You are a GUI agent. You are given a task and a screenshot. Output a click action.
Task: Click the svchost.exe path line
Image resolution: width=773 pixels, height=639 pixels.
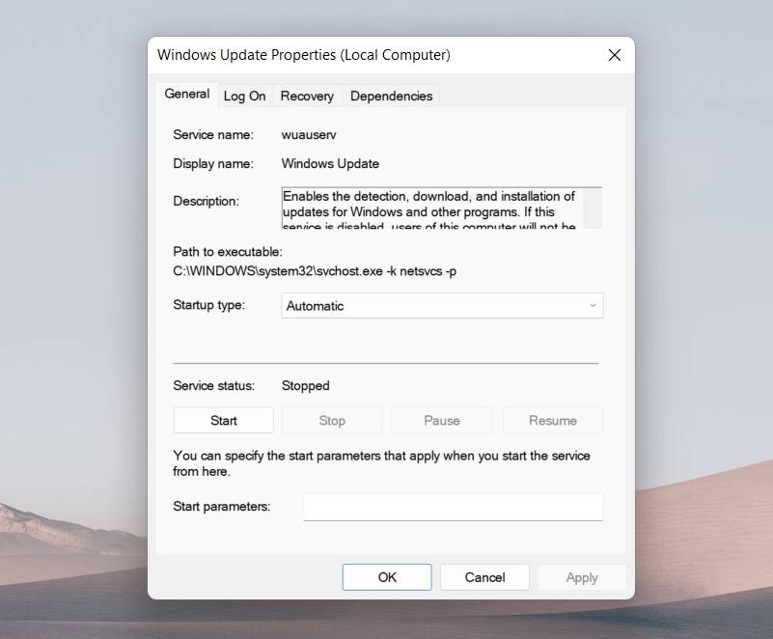point(313,271)
